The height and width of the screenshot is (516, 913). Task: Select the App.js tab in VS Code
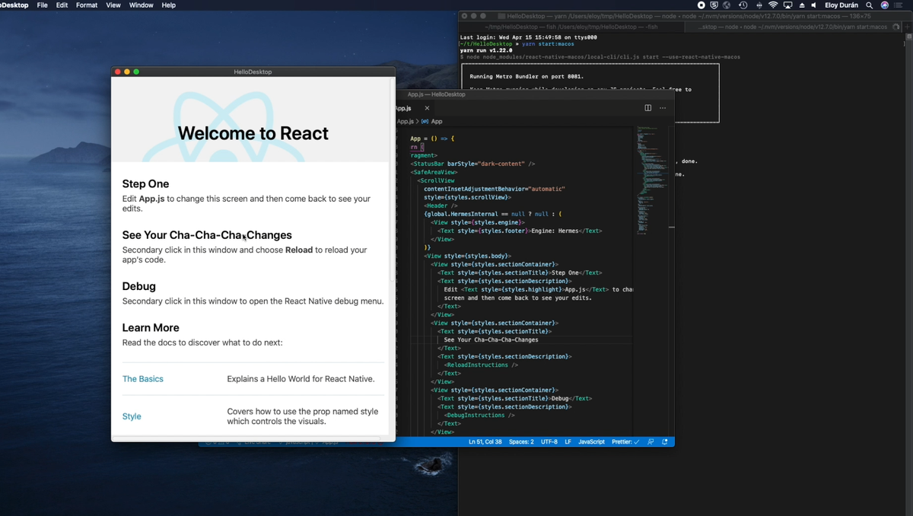(415, 108)
